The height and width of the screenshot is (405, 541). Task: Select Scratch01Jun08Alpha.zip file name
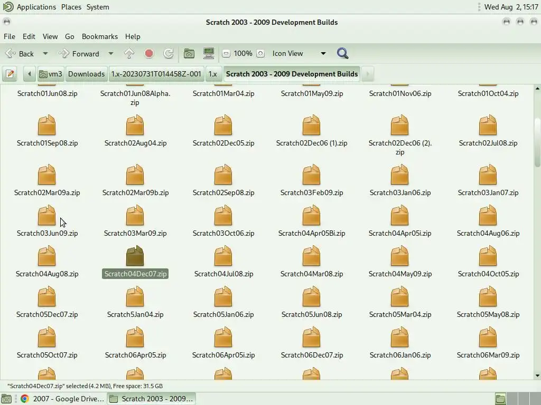tap(135, 98)
